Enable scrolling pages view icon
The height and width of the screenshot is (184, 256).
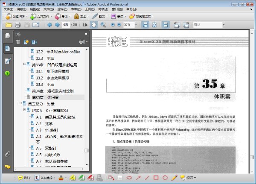pos(145,25)
